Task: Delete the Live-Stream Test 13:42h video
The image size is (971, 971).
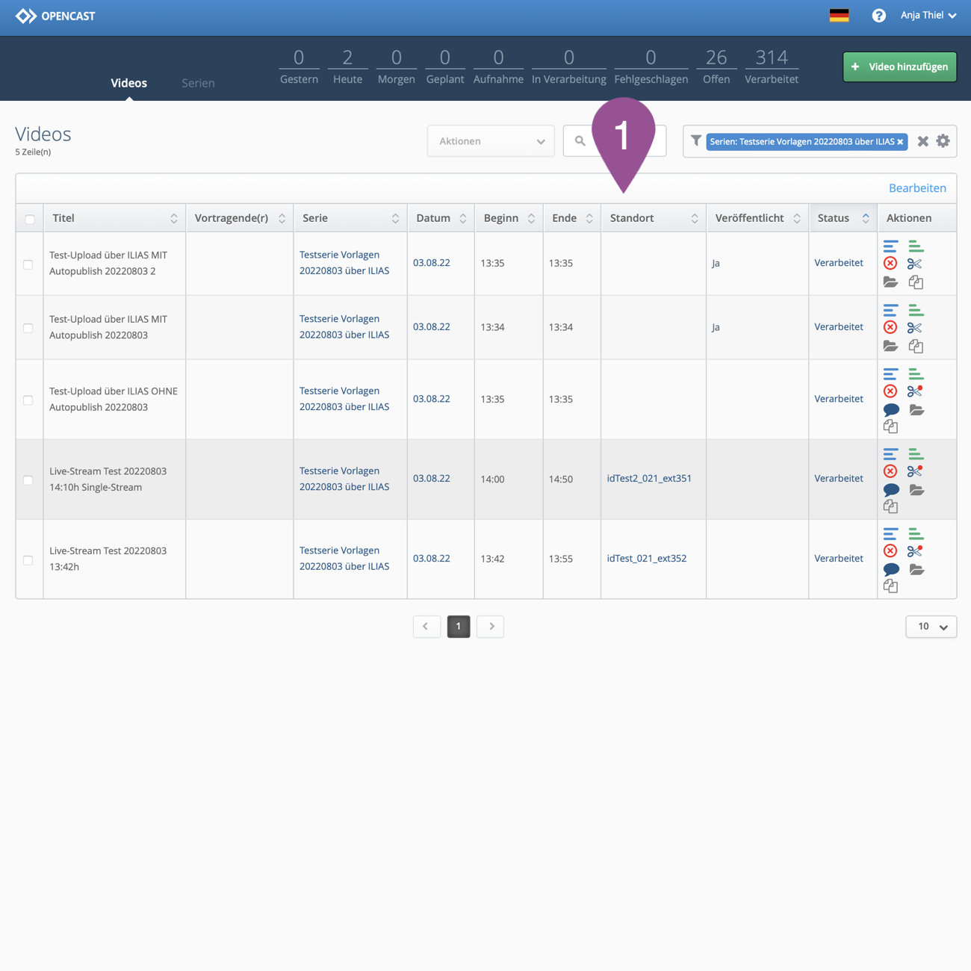Action: [890, 551]
